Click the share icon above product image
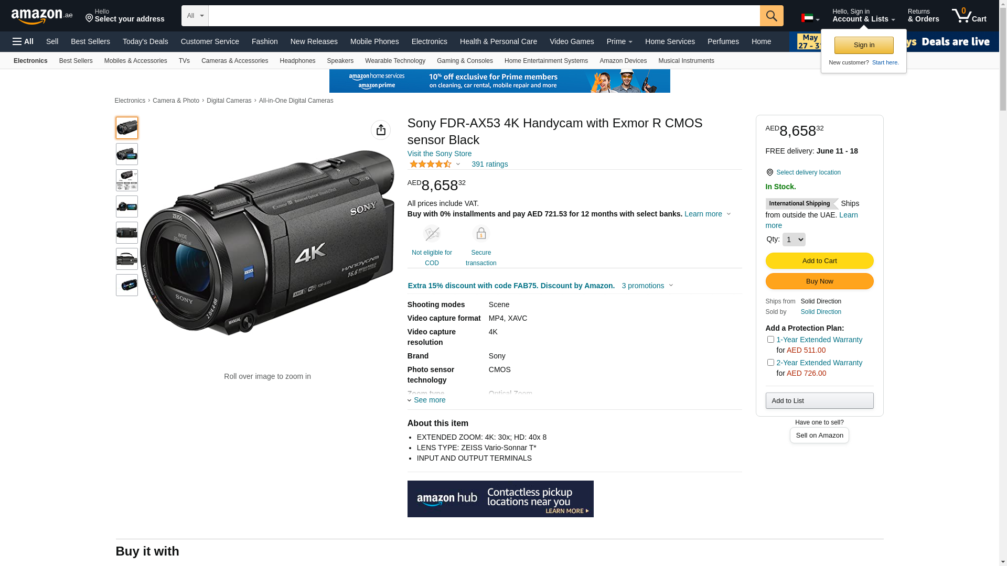This screenshot has height=566, width=1007. click(380, 130)
